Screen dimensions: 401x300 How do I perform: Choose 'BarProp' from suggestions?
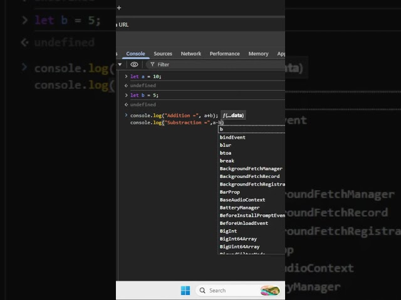[251, 192]
